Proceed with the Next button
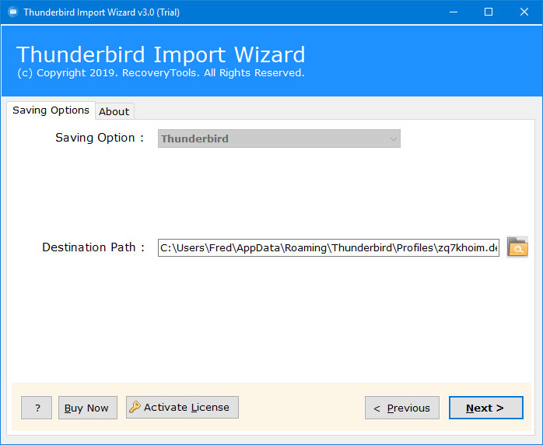The height and width of the screenshot is (445, 543). point(486,408)
